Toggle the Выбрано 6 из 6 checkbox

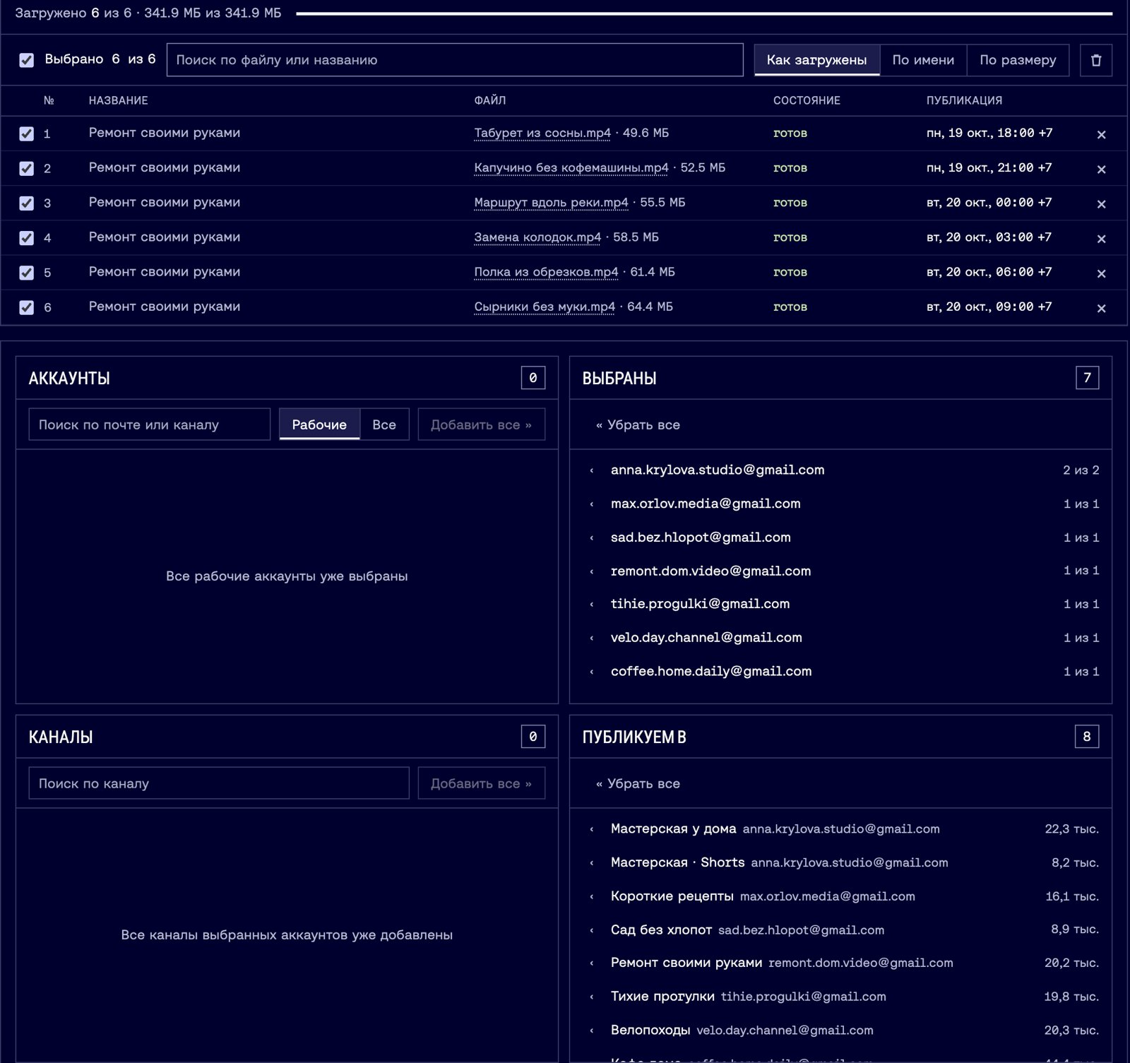pos(26,60)
